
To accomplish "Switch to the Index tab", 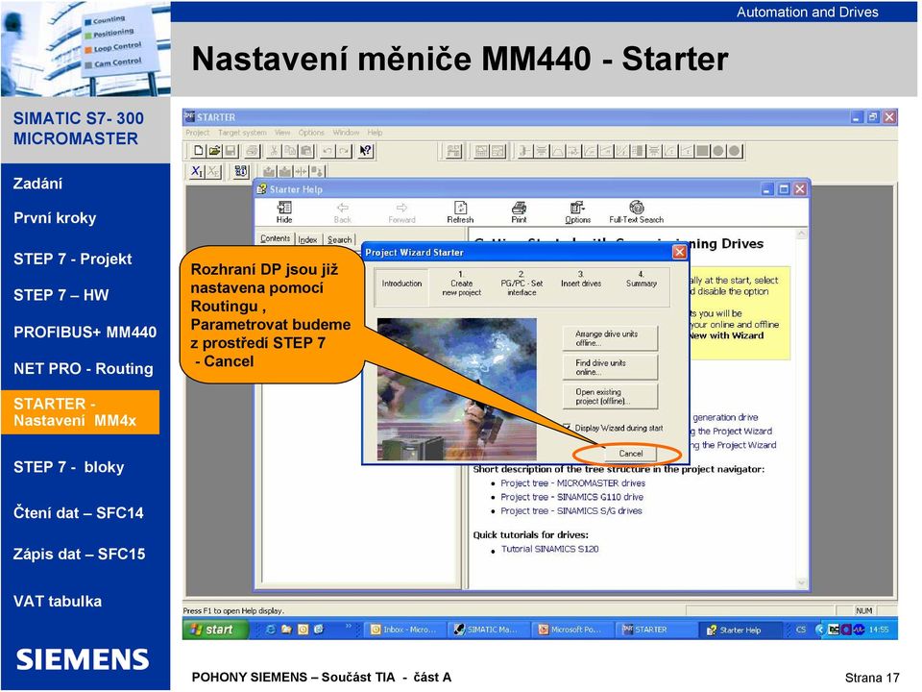I will point(307,239).
